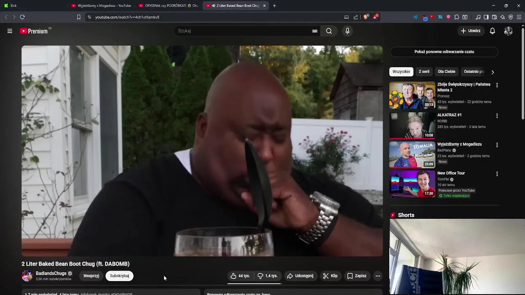
Task: Open the BadlandsChugs channel avatar
Action: pyautogui.click(x=27, y=276)
